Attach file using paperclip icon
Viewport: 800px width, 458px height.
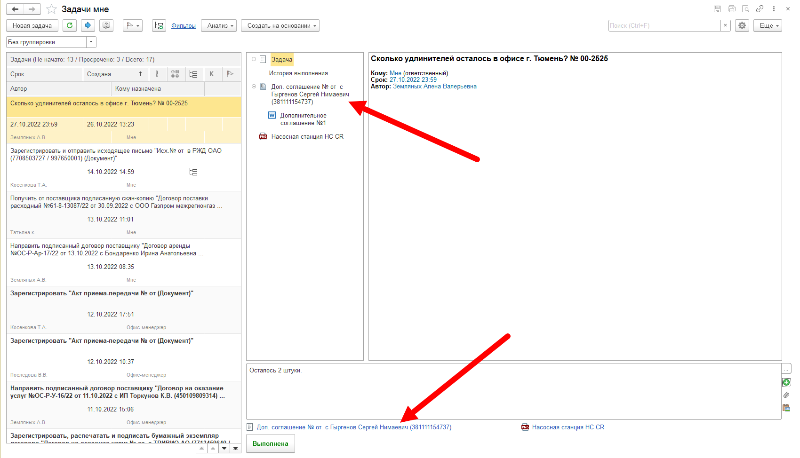click(786, 395)
